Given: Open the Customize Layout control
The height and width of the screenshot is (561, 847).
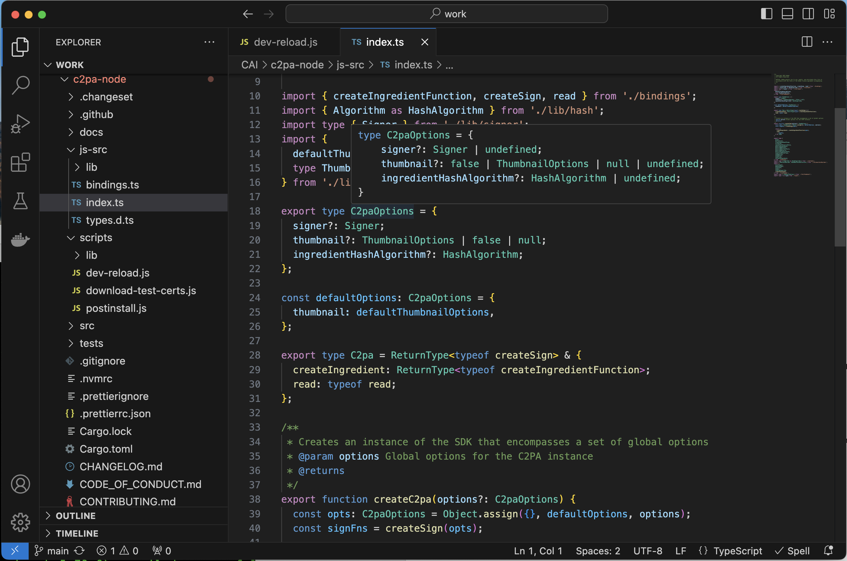Looking at the screenshot, I should point(829,14).
